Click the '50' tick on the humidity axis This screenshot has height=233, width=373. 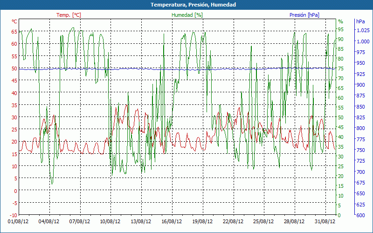[x=341, y=117]
